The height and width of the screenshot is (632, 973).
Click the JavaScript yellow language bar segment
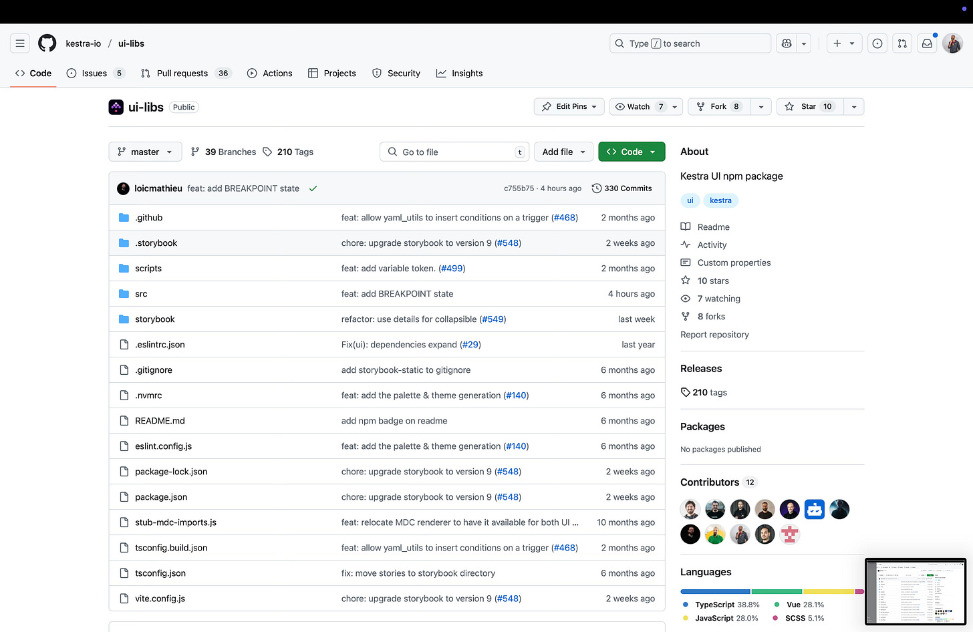pos(829,592)
